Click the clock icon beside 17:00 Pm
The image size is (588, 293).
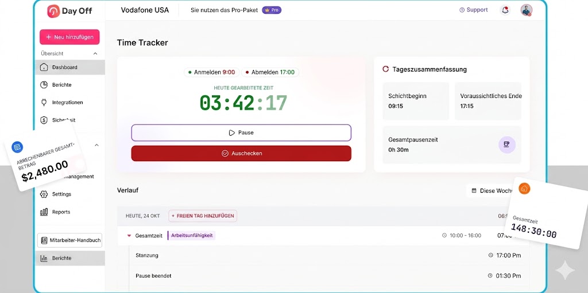(x=490, y=255)
